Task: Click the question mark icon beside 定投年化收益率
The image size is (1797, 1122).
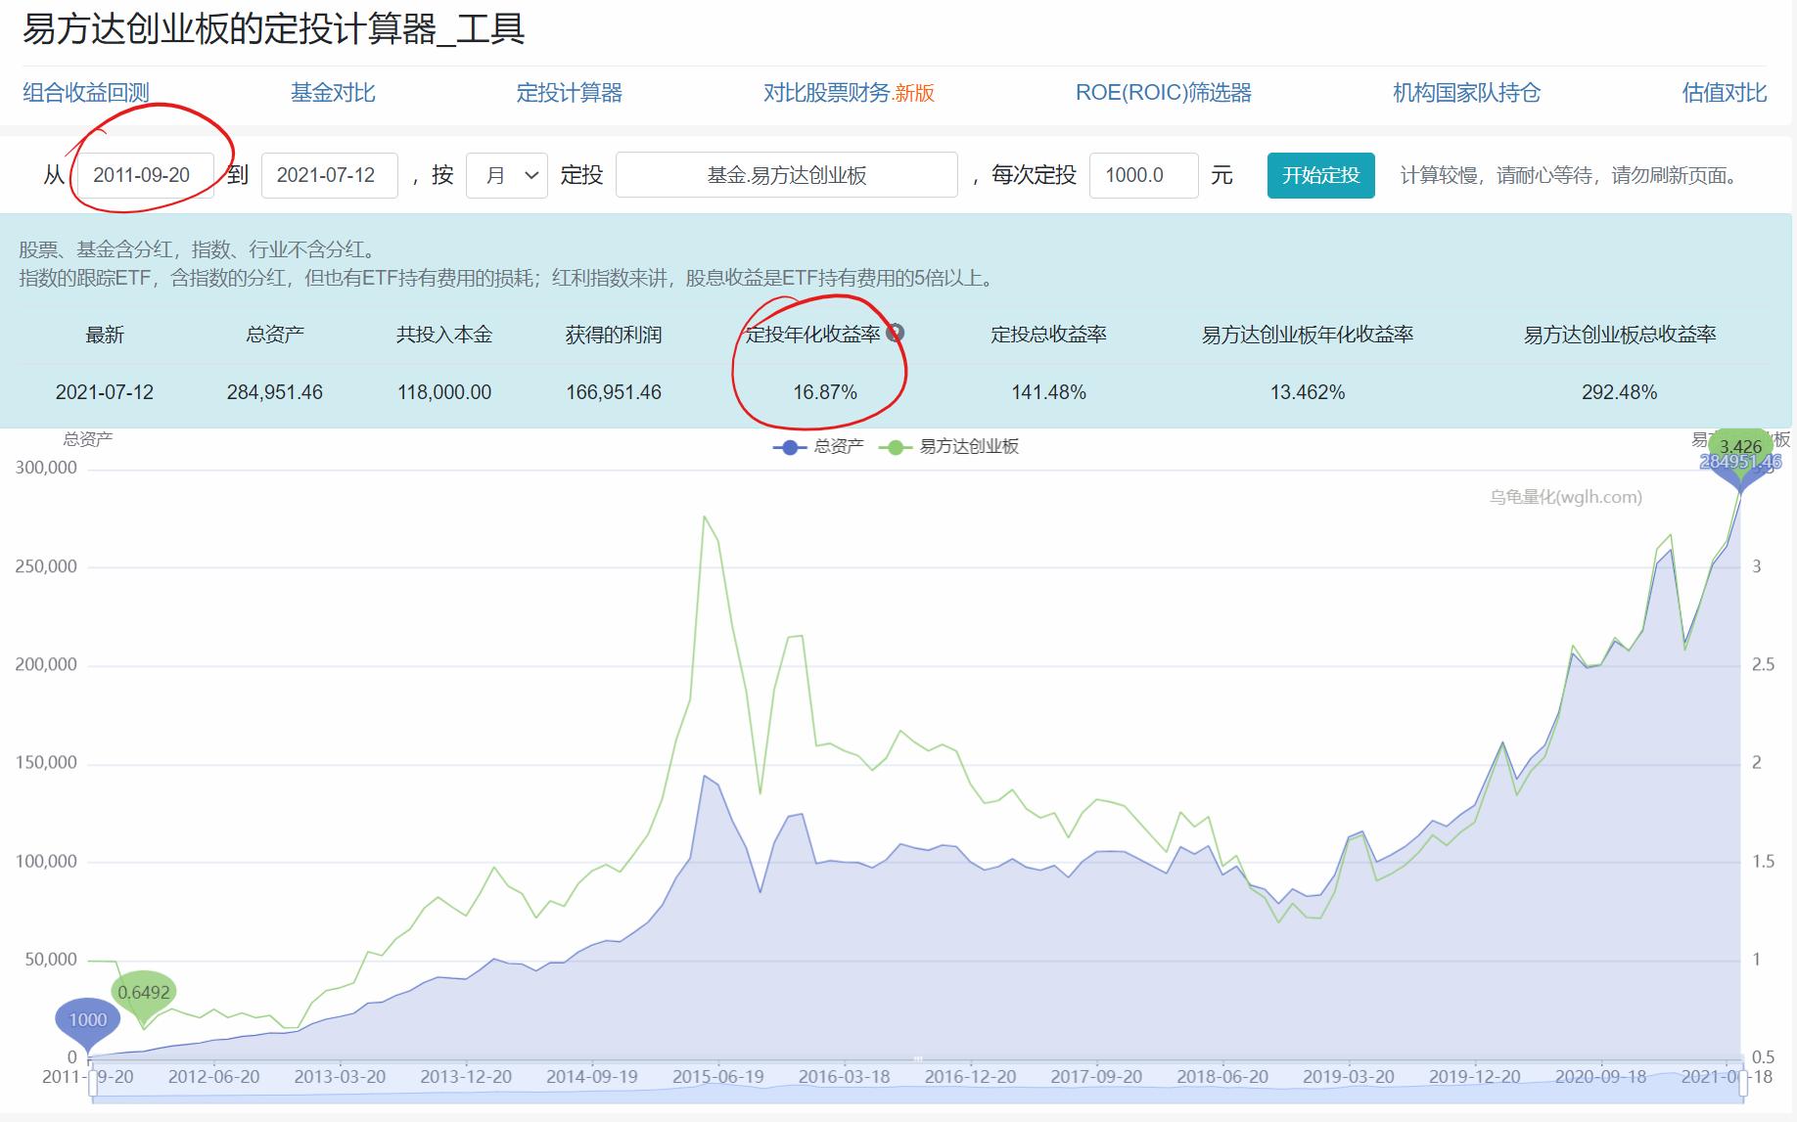Action: point(894,333)
